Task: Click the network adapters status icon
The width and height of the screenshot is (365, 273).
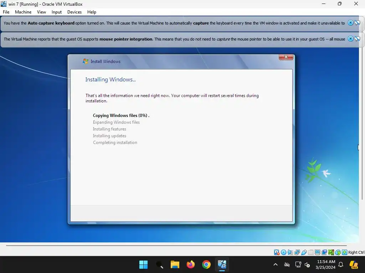Action: (x=297, y=252)
